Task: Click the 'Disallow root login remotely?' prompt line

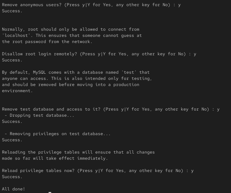Action: click(99, 54)
